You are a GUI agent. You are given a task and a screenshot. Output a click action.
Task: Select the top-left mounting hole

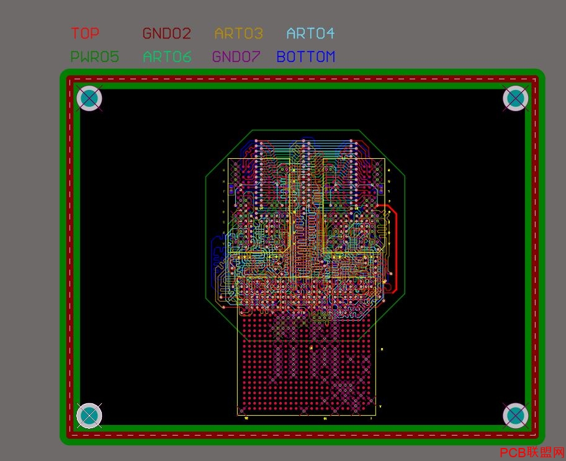89,98
